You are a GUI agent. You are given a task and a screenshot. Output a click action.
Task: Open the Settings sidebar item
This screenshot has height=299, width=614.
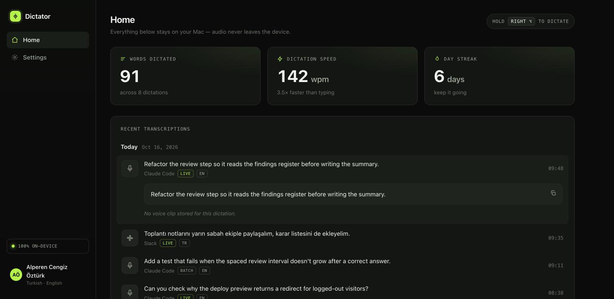tap(48, 57)
